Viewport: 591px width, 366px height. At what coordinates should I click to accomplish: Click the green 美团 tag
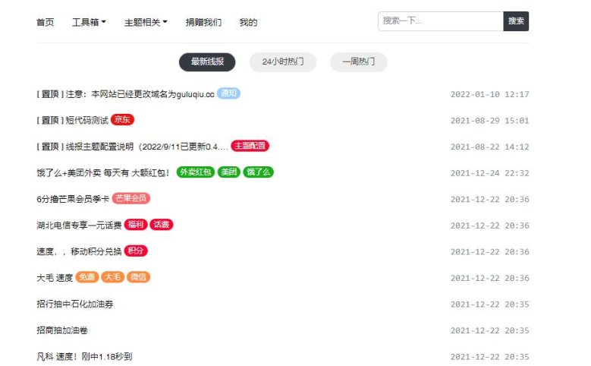(x=229, y=172)
